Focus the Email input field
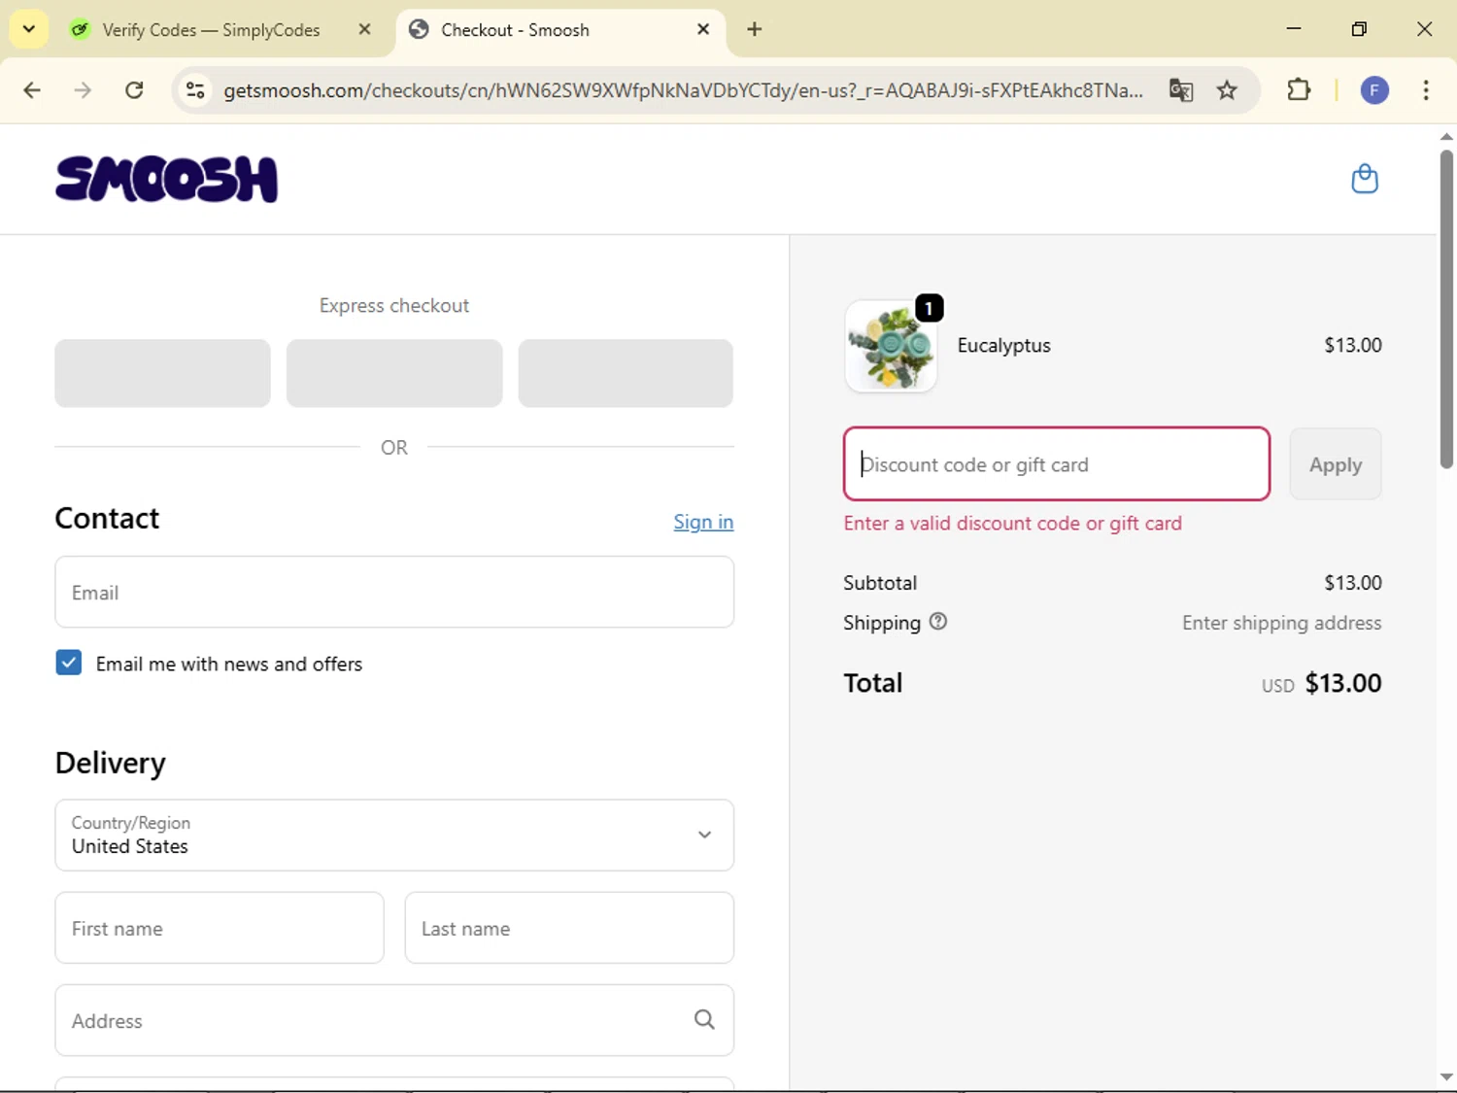Image resolution: width=1457 pixels, height=1093 pixels. pos(394,592)
